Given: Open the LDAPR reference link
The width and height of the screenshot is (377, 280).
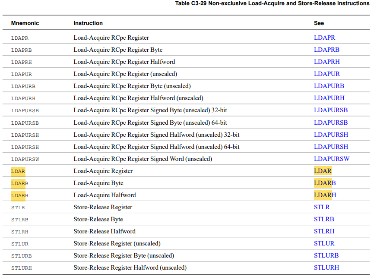Looking at the screenshot, I should [x=324, y=38].
